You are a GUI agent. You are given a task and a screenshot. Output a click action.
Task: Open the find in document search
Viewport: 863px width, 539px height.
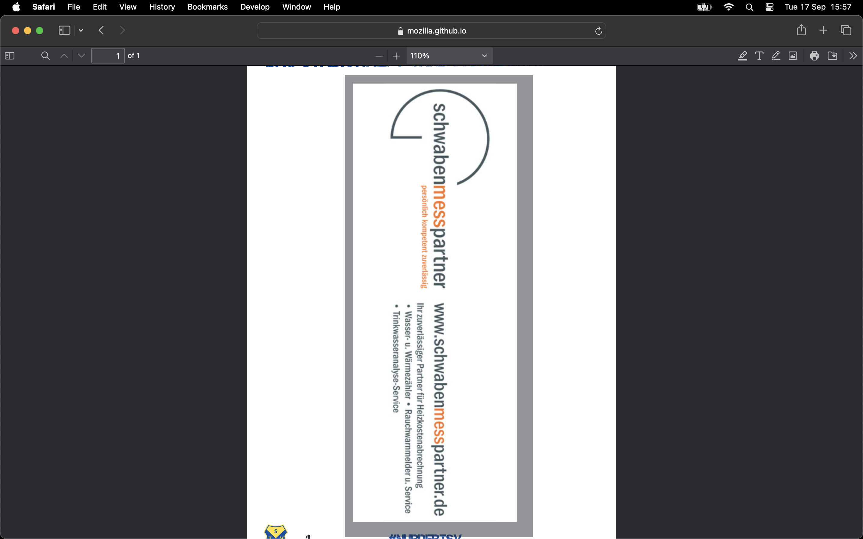click(45, 56)
